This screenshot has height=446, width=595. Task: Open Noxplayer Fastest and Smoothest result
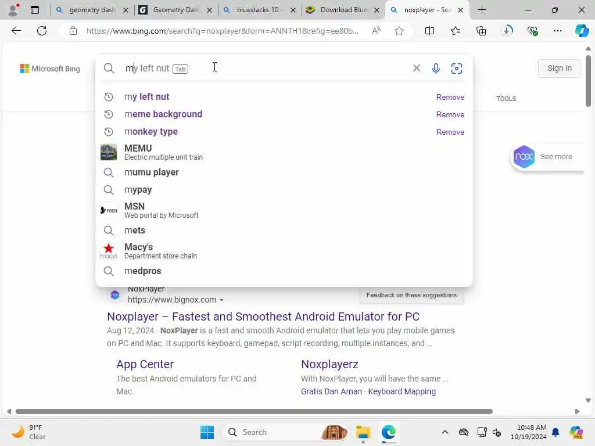point(263,316)
